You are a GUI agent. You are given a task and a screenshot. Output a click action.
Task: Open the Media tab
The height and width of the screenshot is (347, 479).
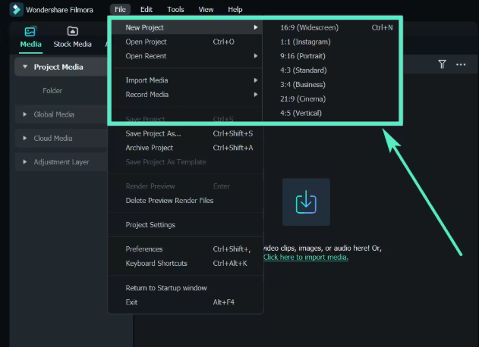(x=30, y=38)
